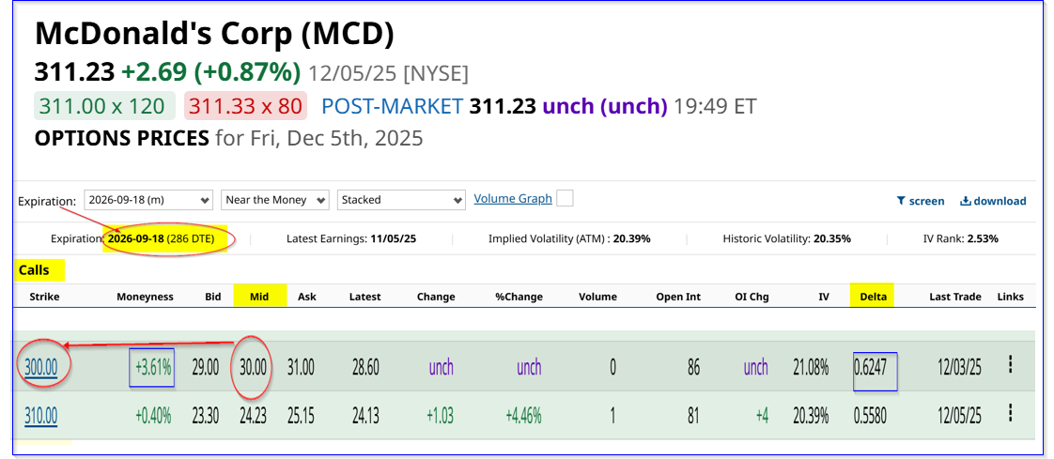Sort by the Mid column header
Viewport: 1054px width, 459px height.
[x=259, y=297]
